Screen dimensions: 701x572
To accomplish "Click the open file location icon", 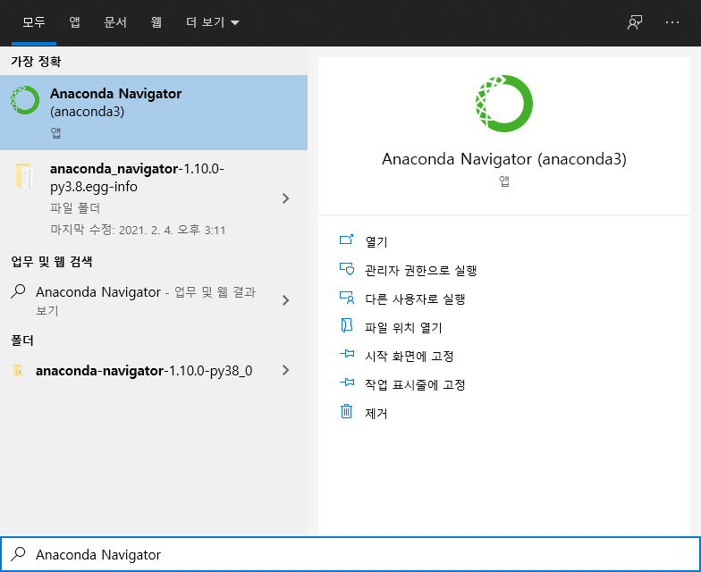I will (347, 325).
